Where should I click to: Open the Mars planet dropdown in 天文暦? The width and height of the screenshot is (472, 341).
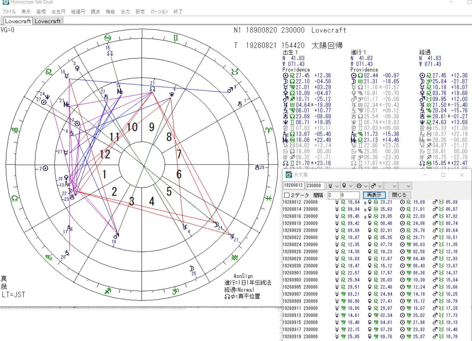(376, 186)
